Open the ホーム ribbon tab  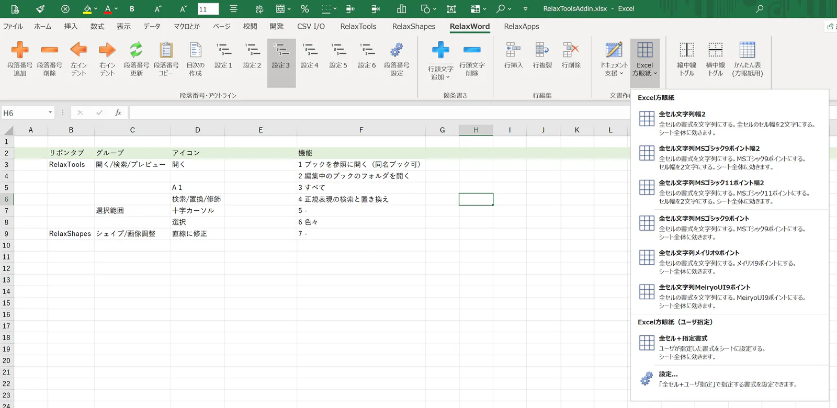[x=43, y=26]
